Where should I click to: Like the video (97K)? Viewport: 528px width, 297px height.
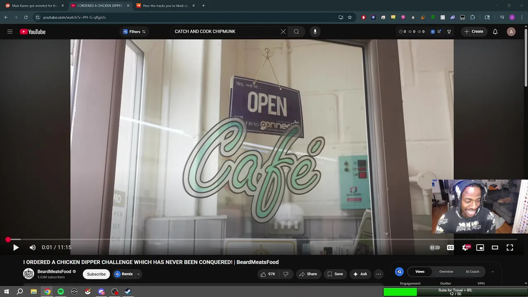(268, 274)
